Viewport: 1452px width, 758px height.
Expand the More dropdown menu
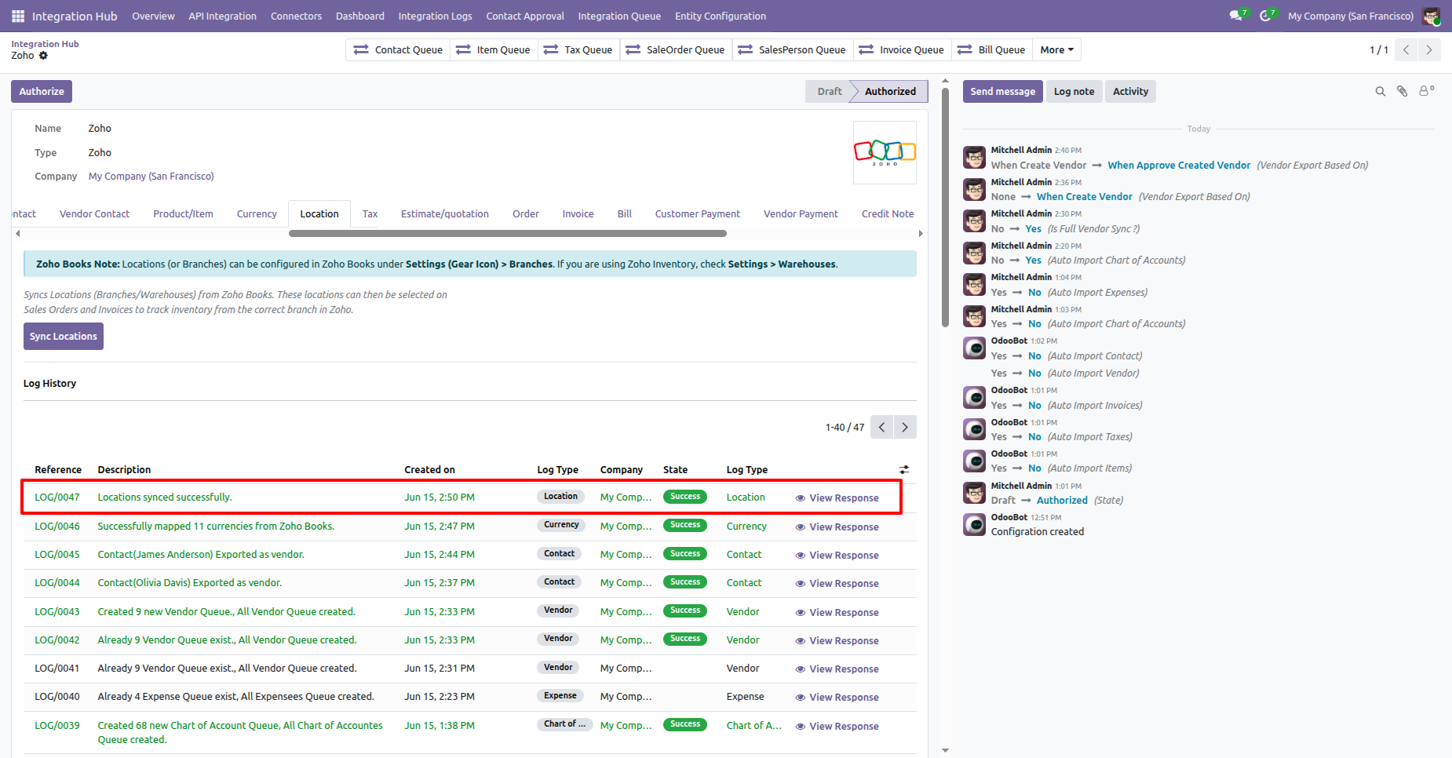tap(1056, 49)
